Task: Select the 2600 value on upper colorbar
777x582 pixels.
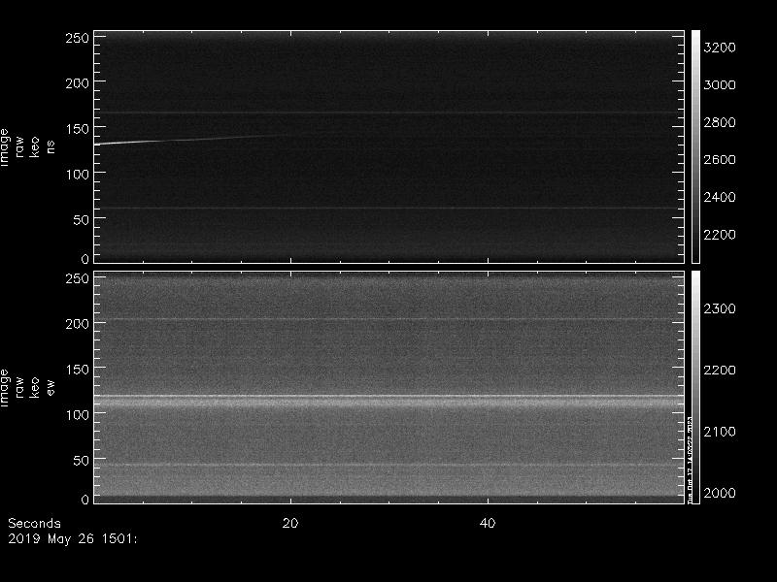Action: pyautogui.click(x=720, y=159)
